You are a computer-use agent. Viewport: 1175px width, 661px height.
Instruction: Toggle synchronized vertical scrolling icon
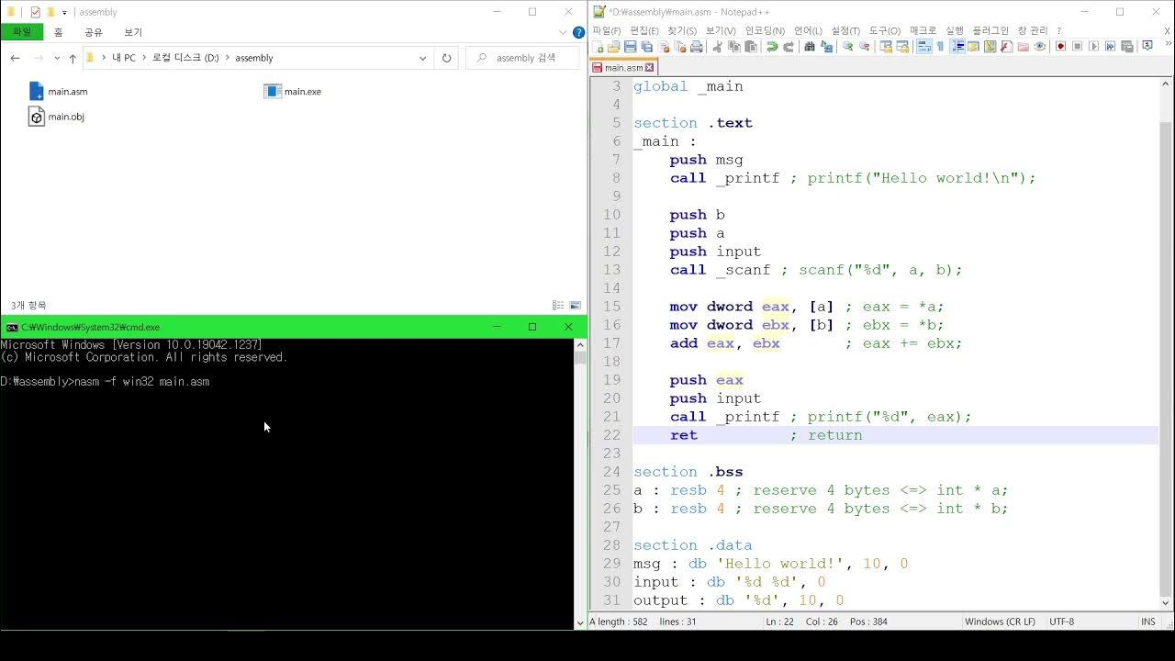[x=887, y=46]
